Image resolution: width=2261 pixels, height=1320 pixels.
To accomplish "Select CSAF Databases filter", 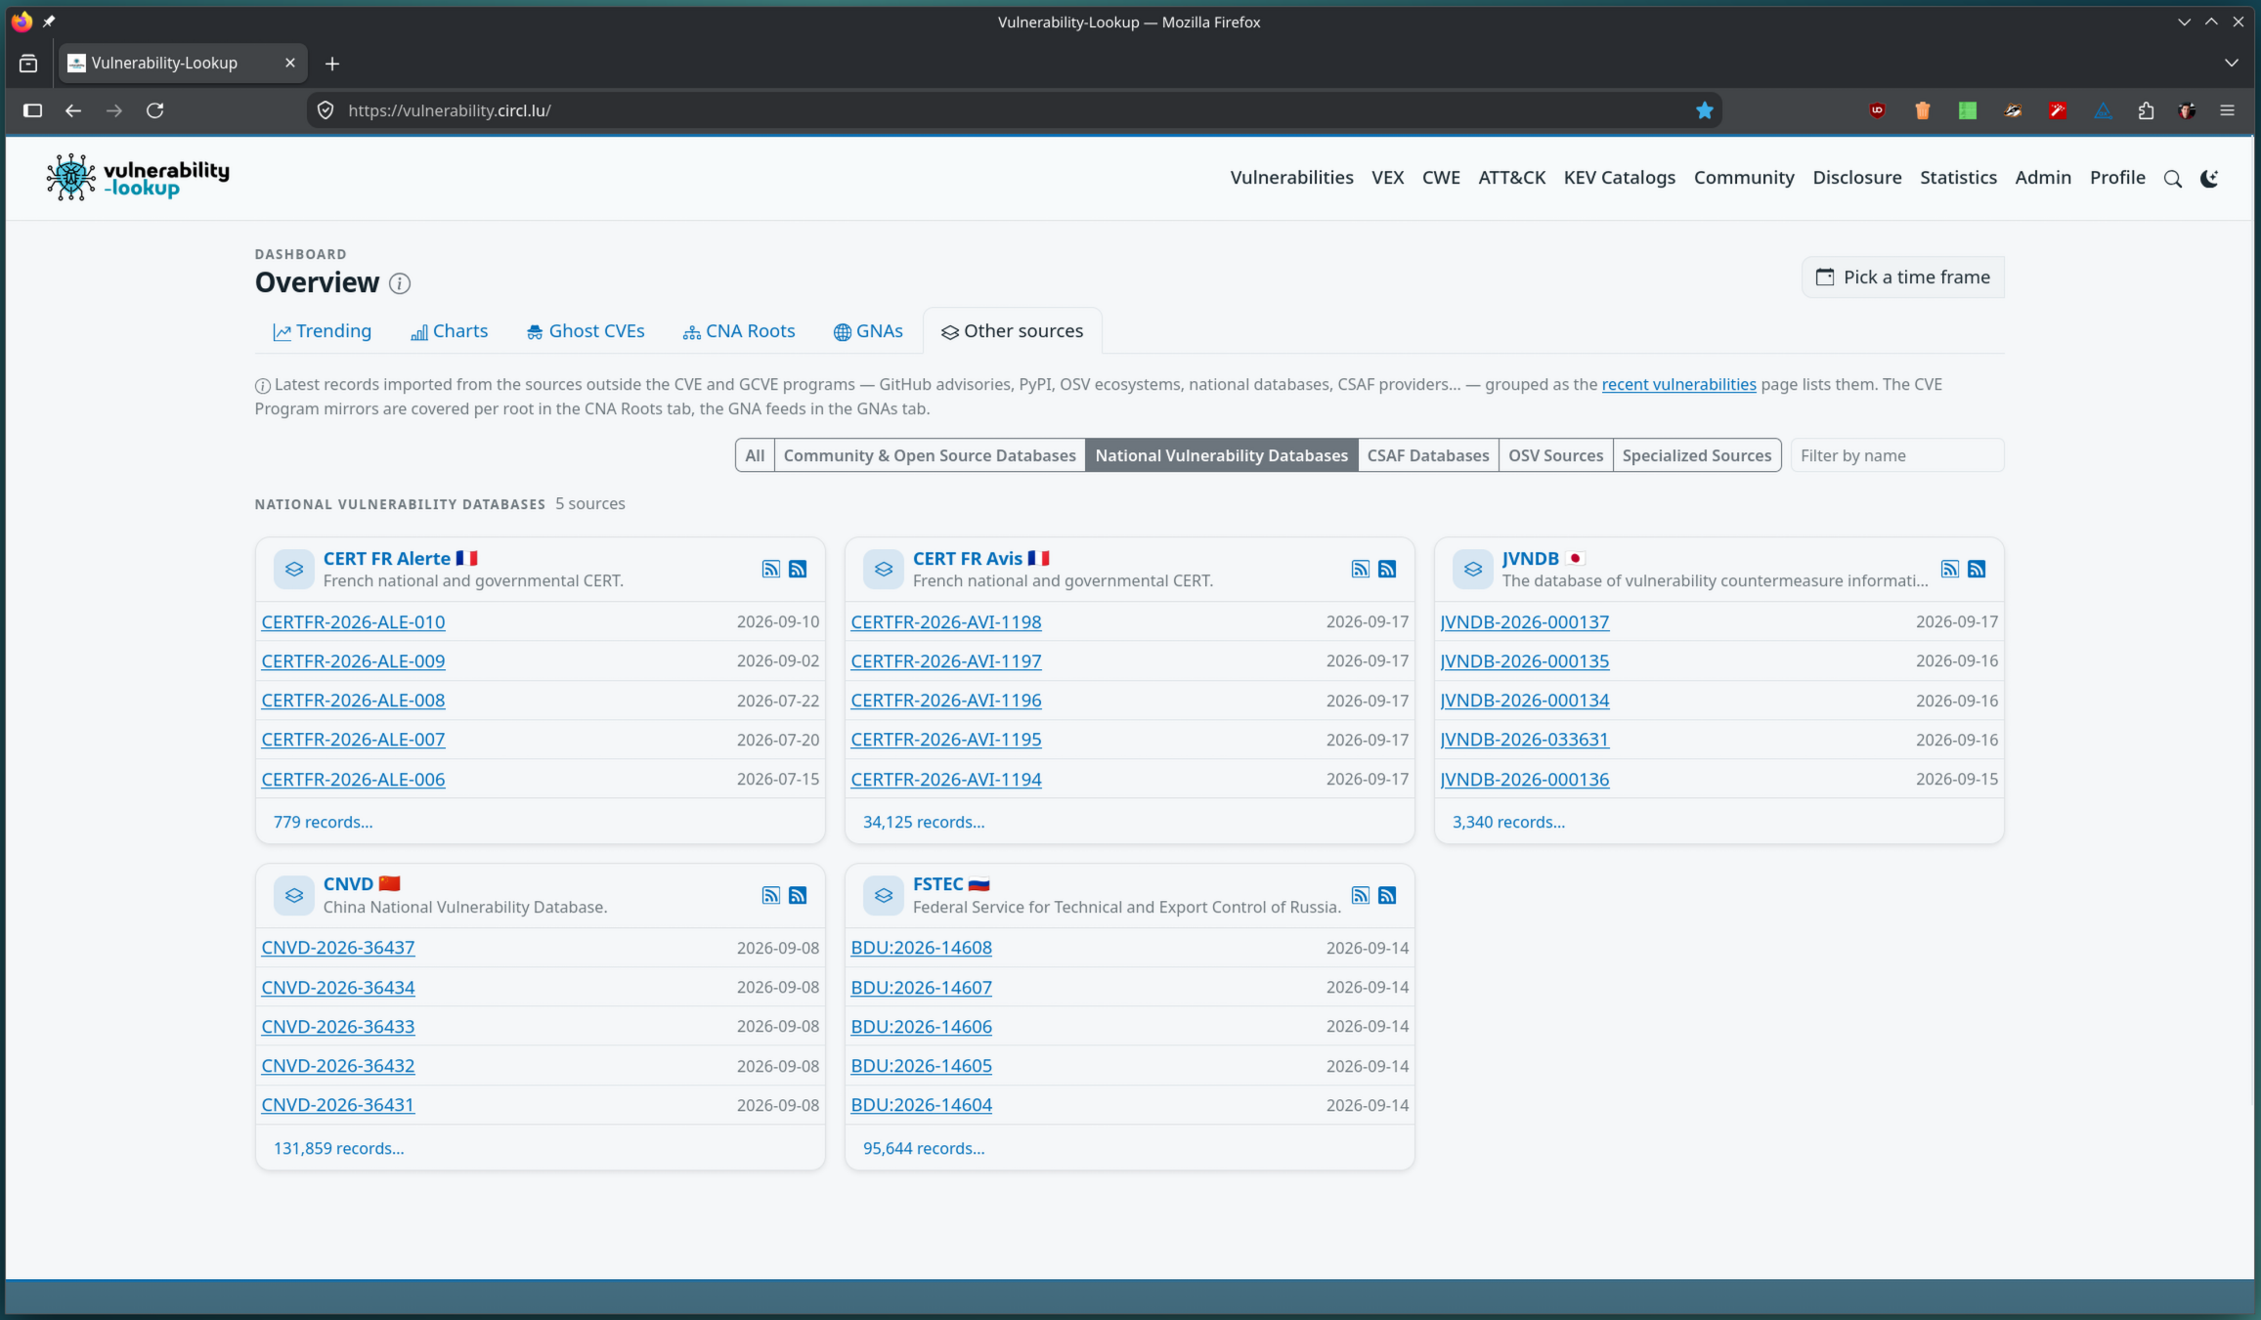I will pos(1427,455).
